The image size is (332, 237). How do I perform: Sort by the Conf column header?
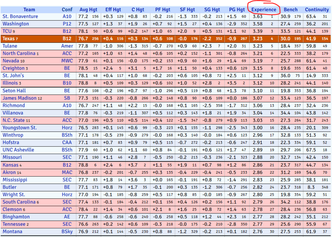point(67,10)
